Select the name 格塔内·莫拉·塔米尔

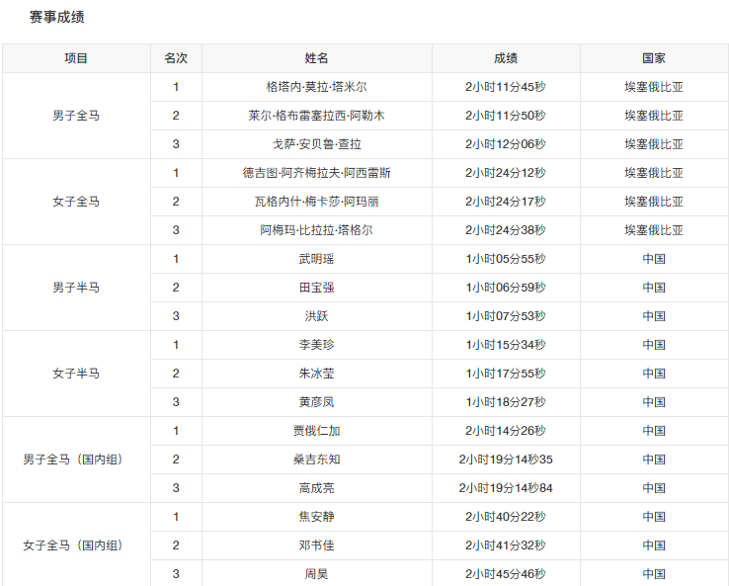317,87
